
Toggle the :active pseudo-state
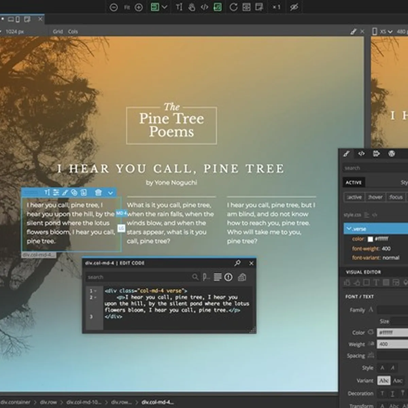pyautogui.click(x=354, y=197)
